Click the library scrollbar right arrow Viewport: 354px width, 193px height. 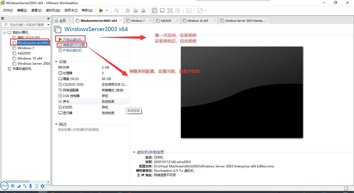point(48,182)
